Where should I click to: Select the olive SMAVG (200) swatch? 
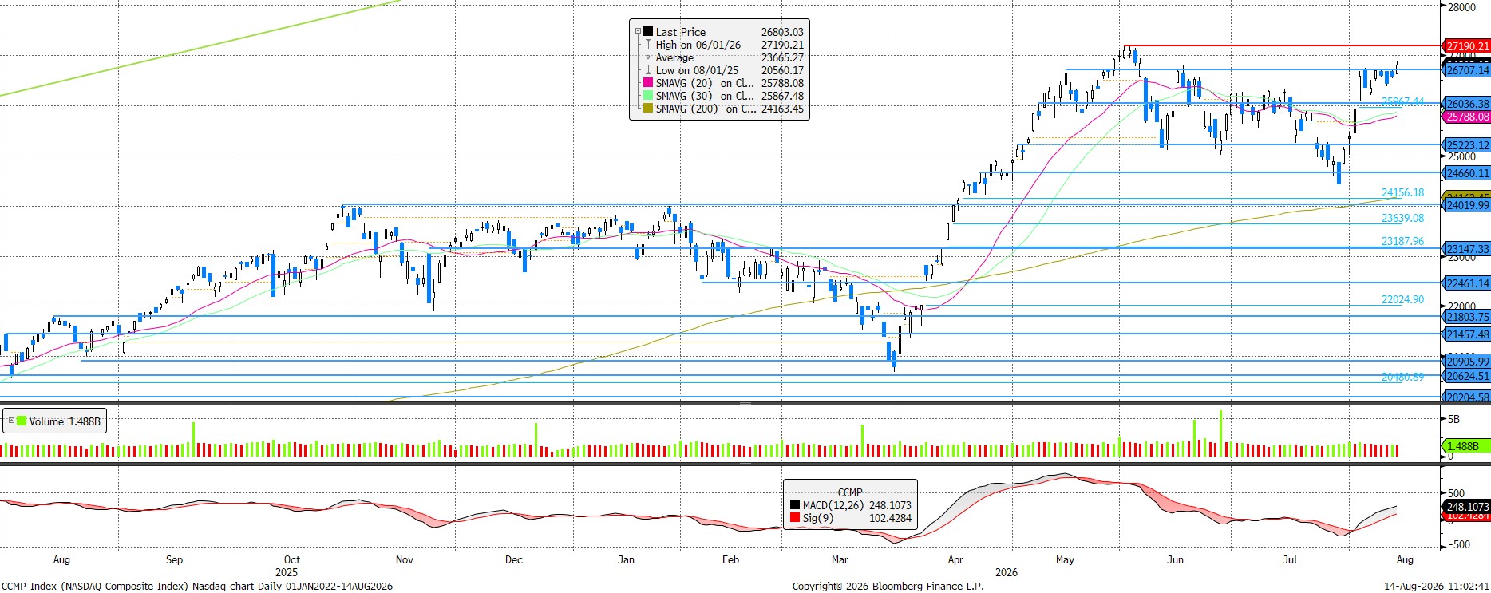[x=648, y=109]
